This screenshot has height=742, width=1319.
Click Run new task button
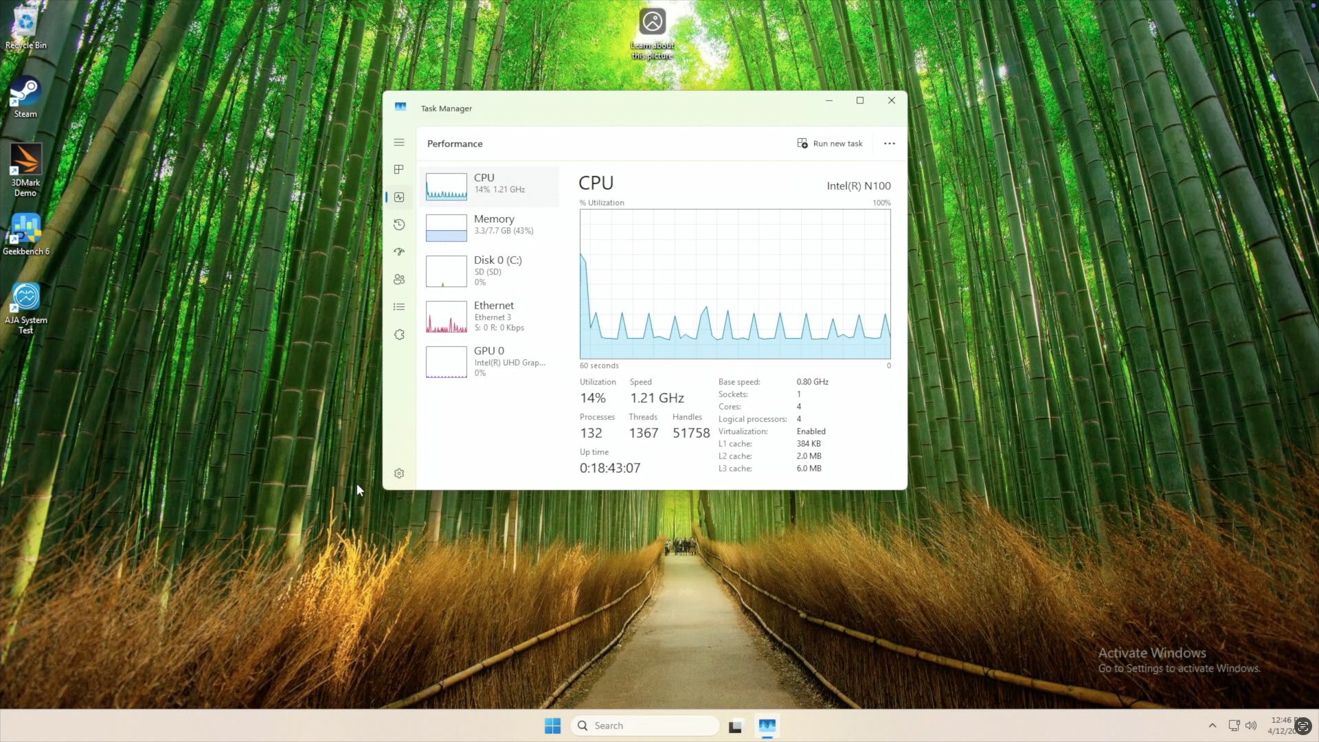click(x=830, y=144)
